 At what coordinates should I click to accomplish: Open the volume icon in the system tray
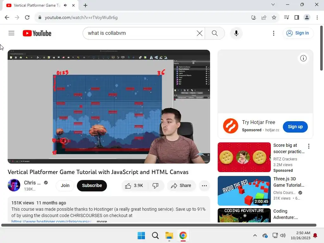click(x=283, y=235)
